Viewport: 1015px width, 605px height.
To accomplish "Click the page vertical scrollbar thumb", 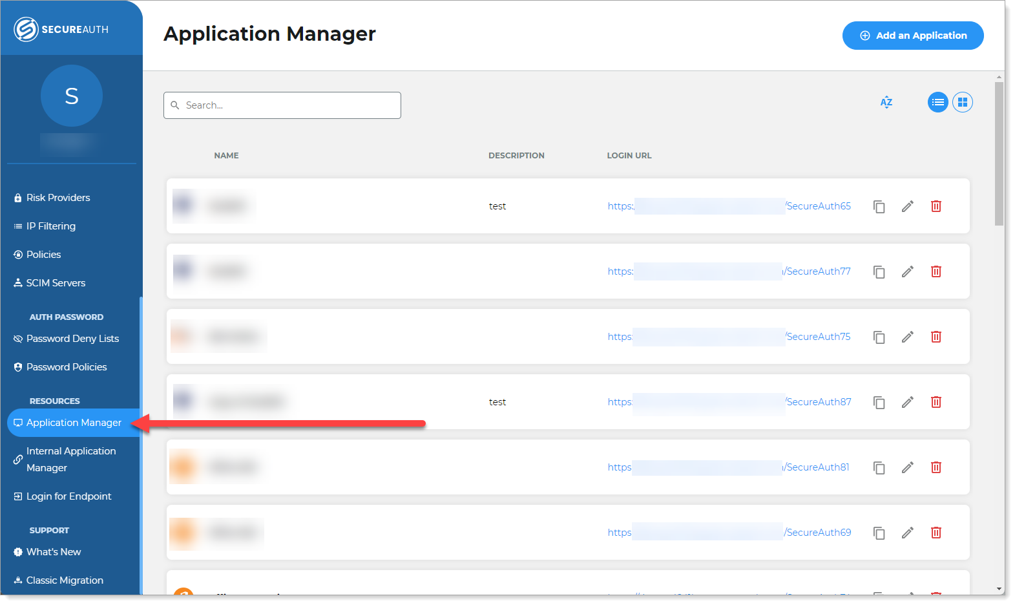I will tap(999, 154).
